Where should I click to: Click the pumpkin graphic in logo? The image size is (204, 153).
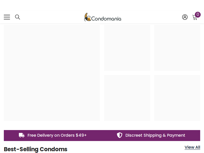tap(89, 19)
